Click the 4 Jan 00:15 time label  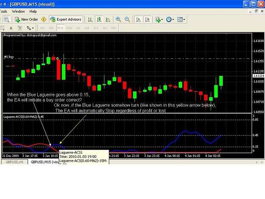[172, 156]
